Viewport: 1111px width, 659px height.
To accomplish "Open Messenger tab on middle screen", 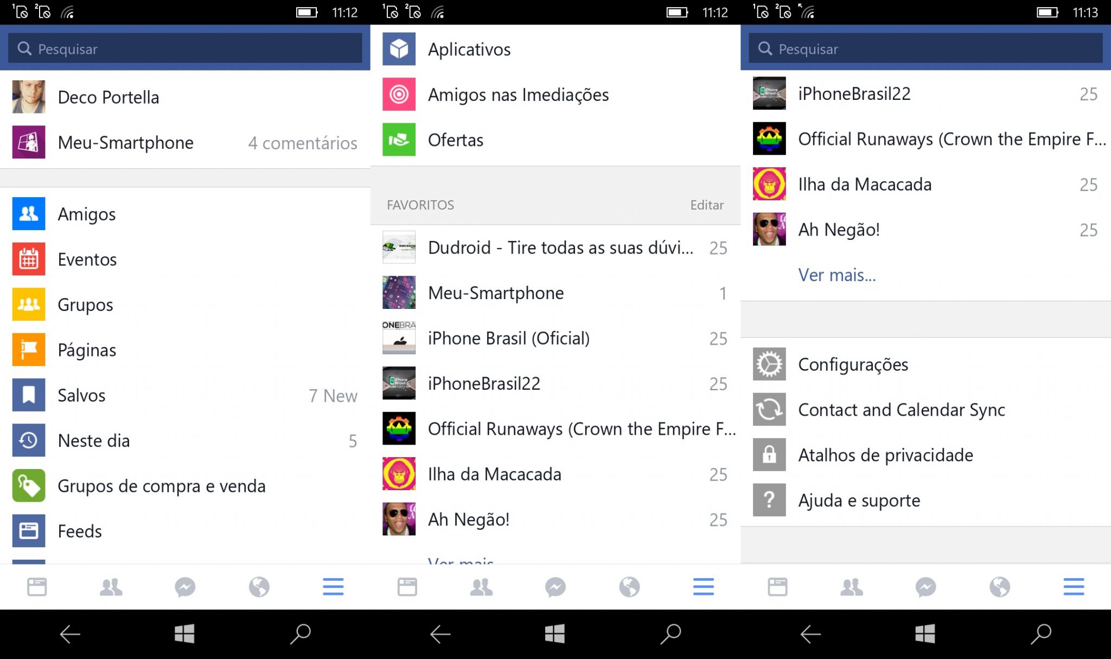I will (555, 587).
